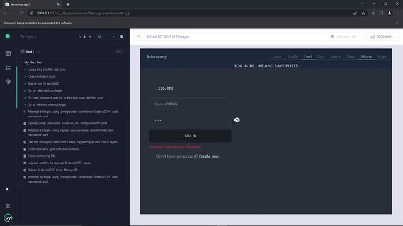Open a new browser tab
The height and width of the screenshot is (226, 403).
coord(68,4)
